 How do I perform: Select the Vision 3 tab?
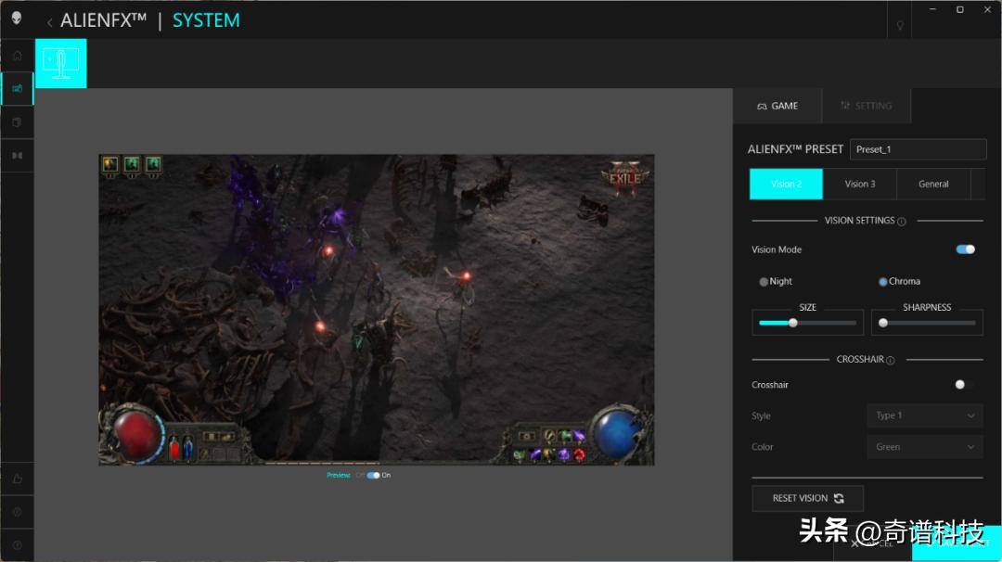860,184
